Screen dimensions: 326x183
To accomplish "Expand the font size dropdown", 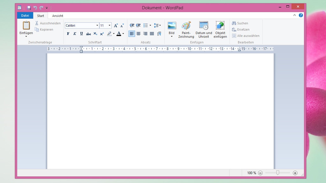I will pyautogui.click(x=110, y=25).
